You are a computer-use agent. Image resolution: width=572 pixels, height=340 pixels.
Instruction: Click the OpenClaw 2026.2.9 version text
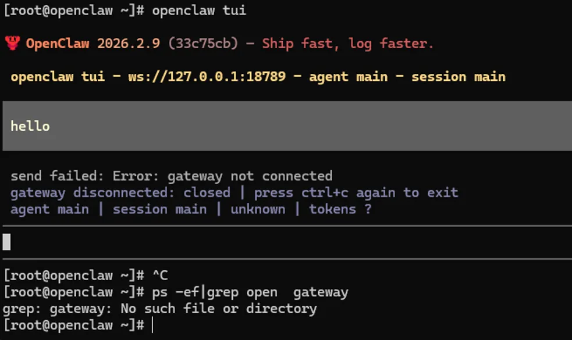pos(93,44)
